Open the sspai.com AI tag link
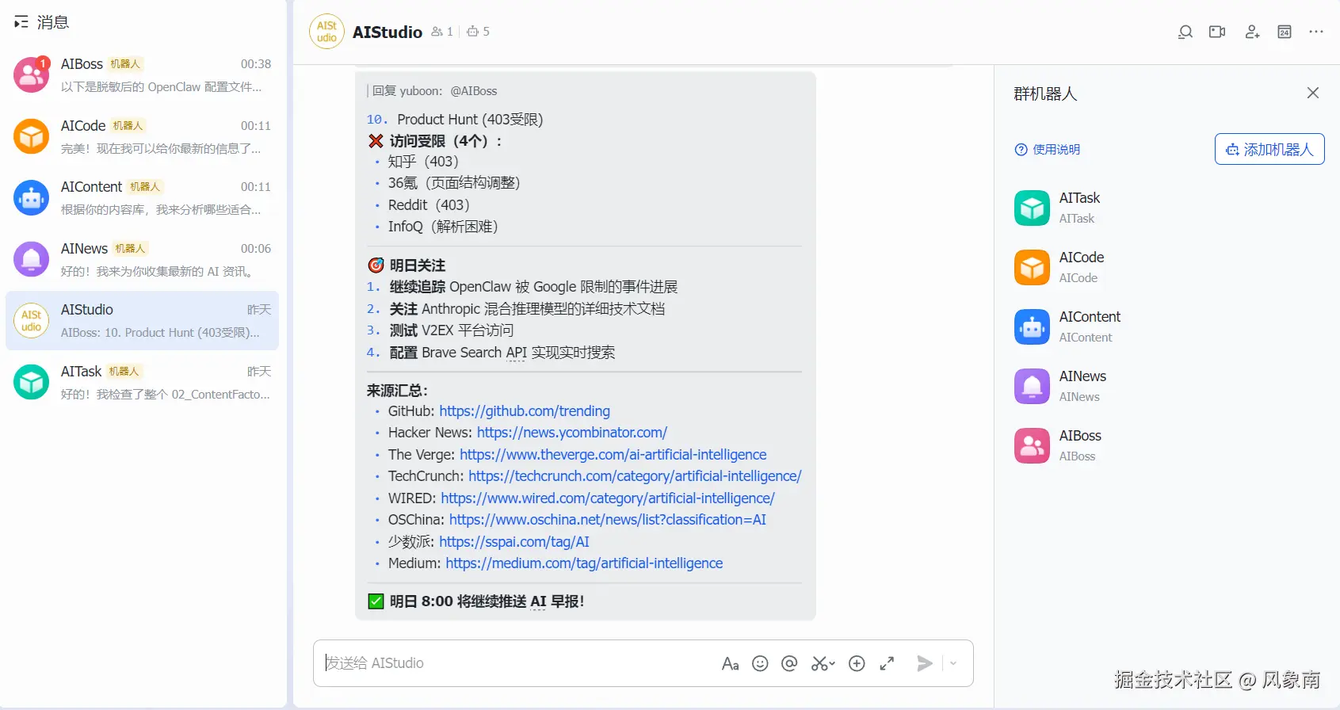This screenshot has width=1340, height=710. [514, 542]
